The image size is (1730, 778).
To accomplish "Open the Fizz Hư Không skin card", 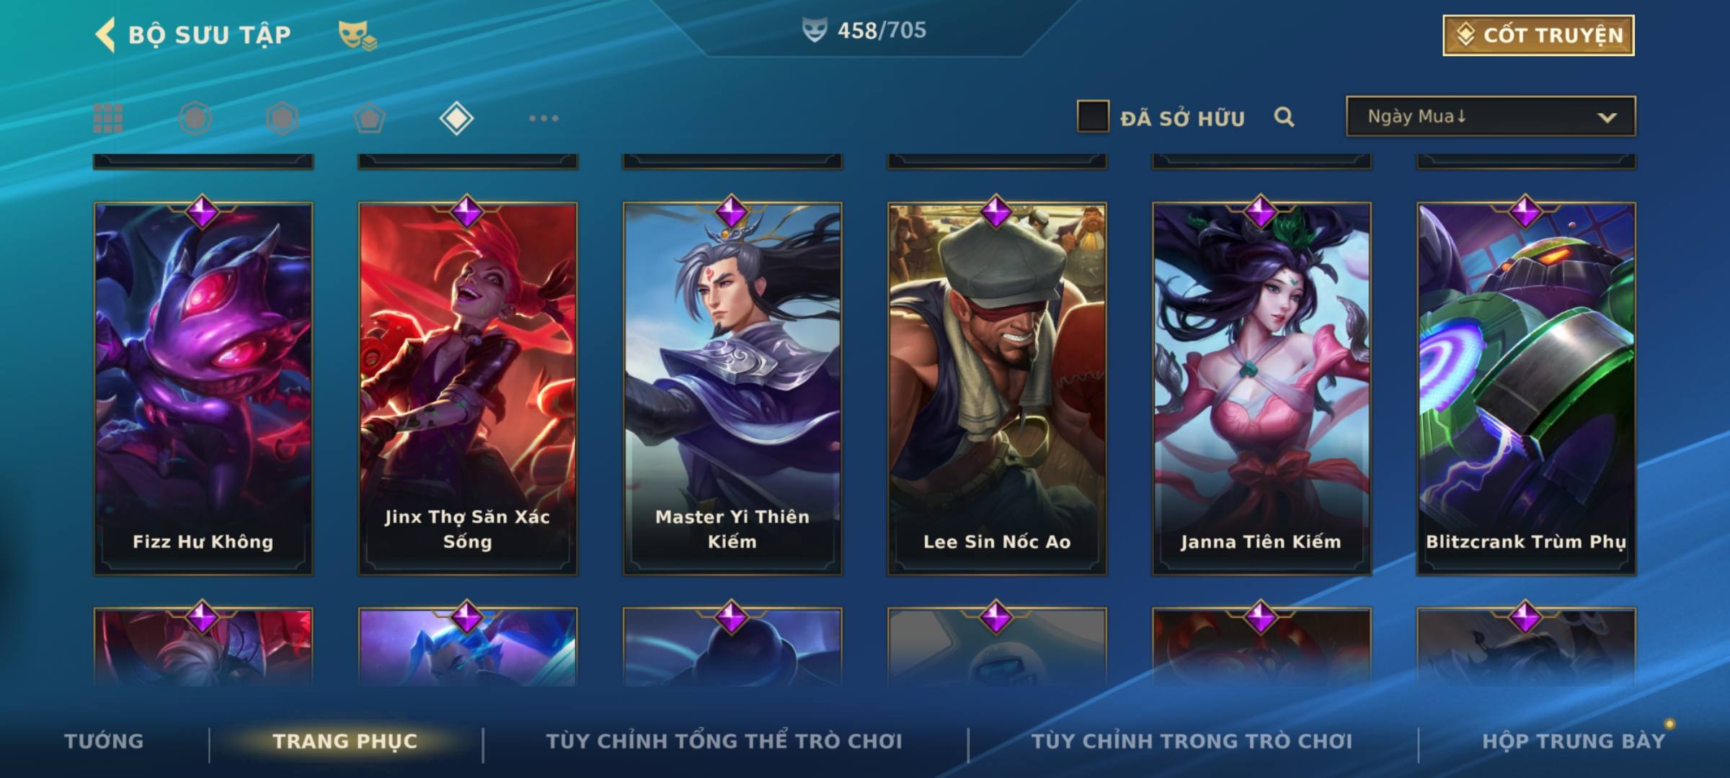I will [203, 388].
